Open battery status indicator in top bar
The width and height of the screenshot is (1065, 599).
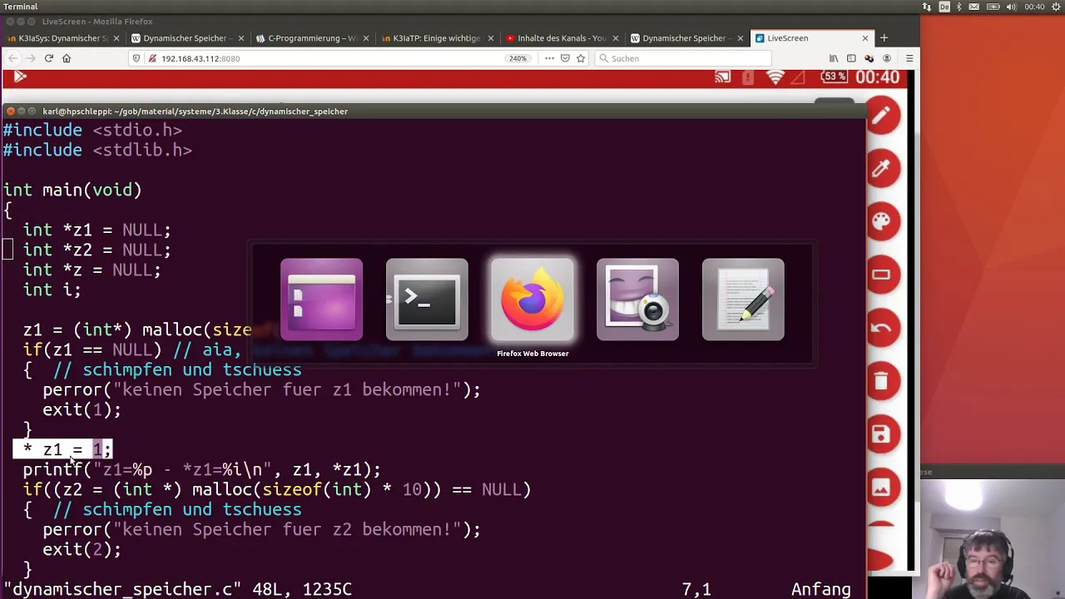point(993,7)
